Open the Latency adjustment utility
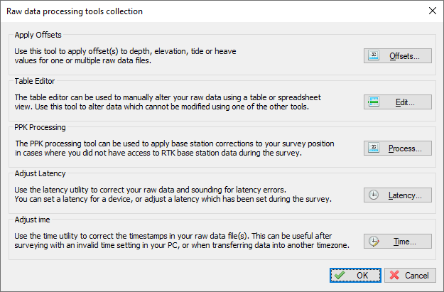The height and width of the screenshot is (292, 444). 398,195
